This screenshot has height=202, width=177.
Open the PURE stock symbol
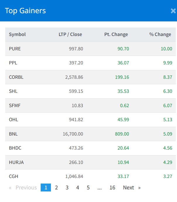click(15, 49)
